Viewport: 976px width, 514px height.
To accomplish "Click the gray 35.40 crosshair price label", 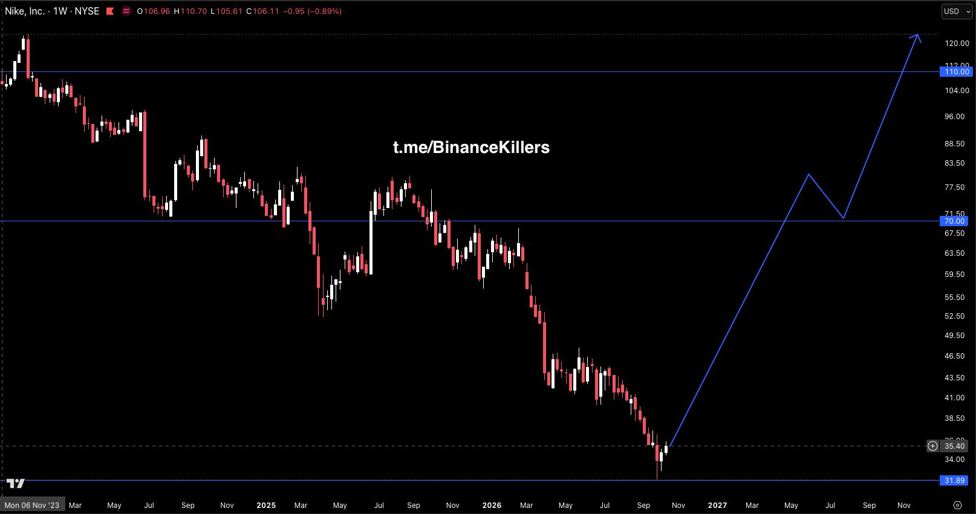I will (955, 446).
